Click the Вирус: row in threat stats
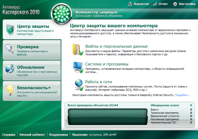The height and width of the screenshot is (139, 198). (x=171, y=109)
